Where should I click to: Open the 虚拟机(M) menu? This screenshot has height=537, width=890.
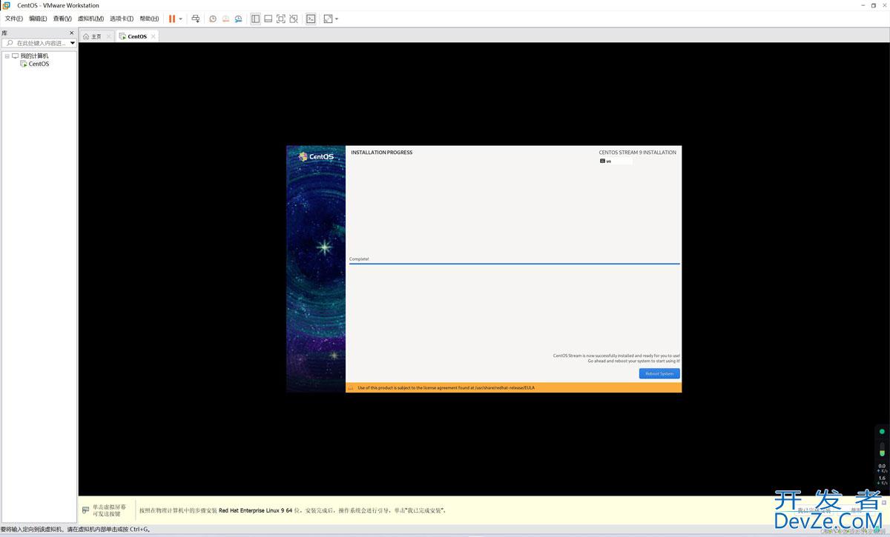(x=90, y=19)
